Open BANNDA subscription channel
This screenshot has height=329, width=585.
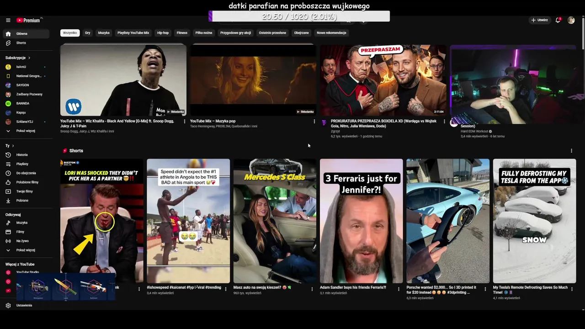point(27,103)
